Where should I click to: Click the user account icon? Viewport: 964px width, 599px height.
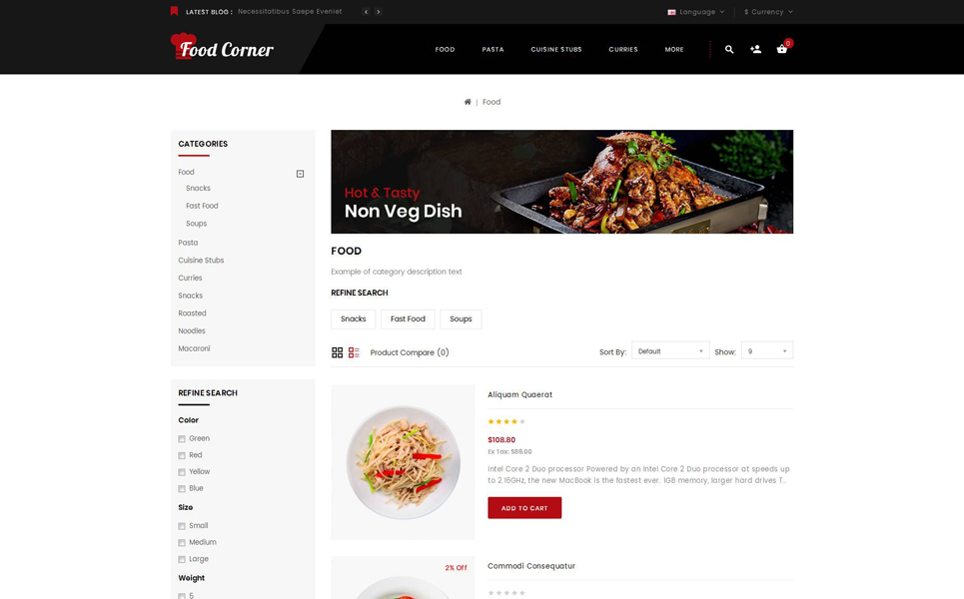755,49
